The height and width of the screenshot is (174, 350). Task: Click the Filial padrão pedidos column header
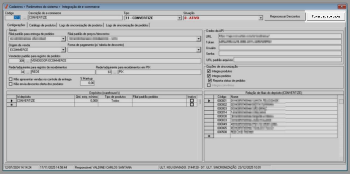pyautogui.click(x=159, y=97)
